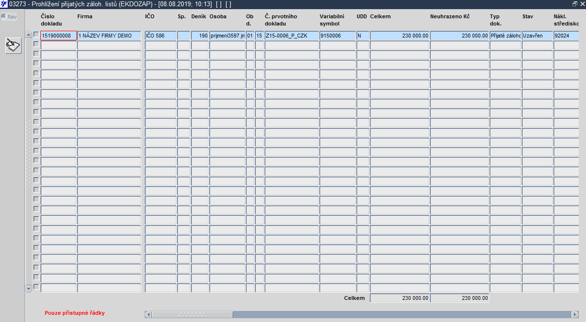Screen dimensions: 586x322
Task: Click the Typ dok. cell 'Přijaté záloh'
Action: pyautogui.click(x=505, y=36)
